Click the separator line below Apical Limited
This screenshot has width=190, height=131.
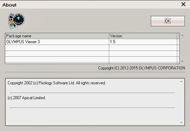click(x=92, y=107)
